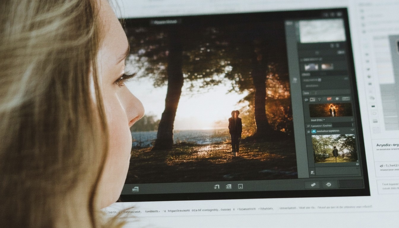The image size is (399, 228).
Task: Click the leftmost icon in the bottom toolbar
Action: [x=135, y=189]
